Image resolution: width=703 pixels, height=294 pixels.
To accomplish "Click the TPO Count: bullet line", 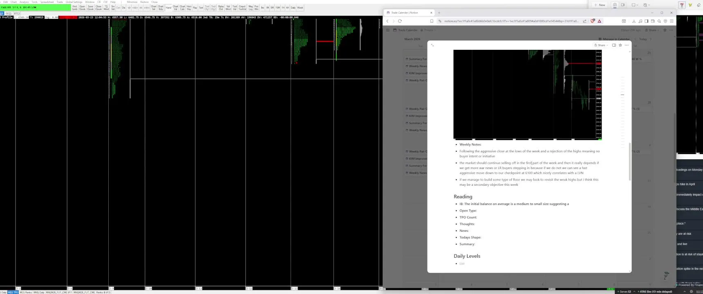I will coord(468,217).
